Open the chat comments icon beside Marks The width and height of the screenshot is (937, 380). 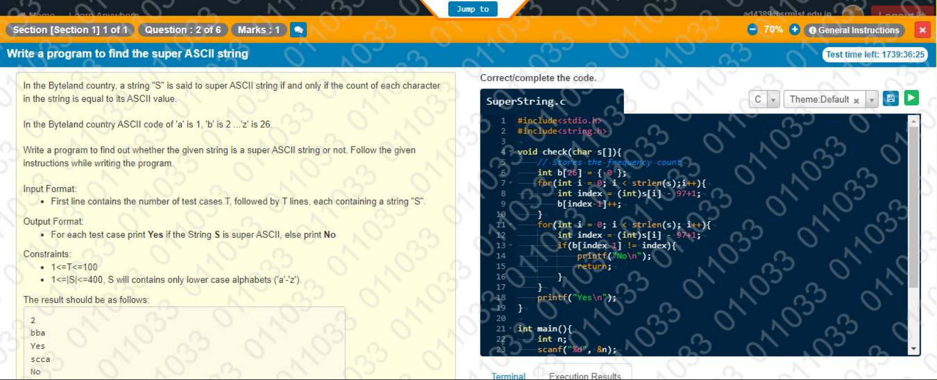click(298, 30)
